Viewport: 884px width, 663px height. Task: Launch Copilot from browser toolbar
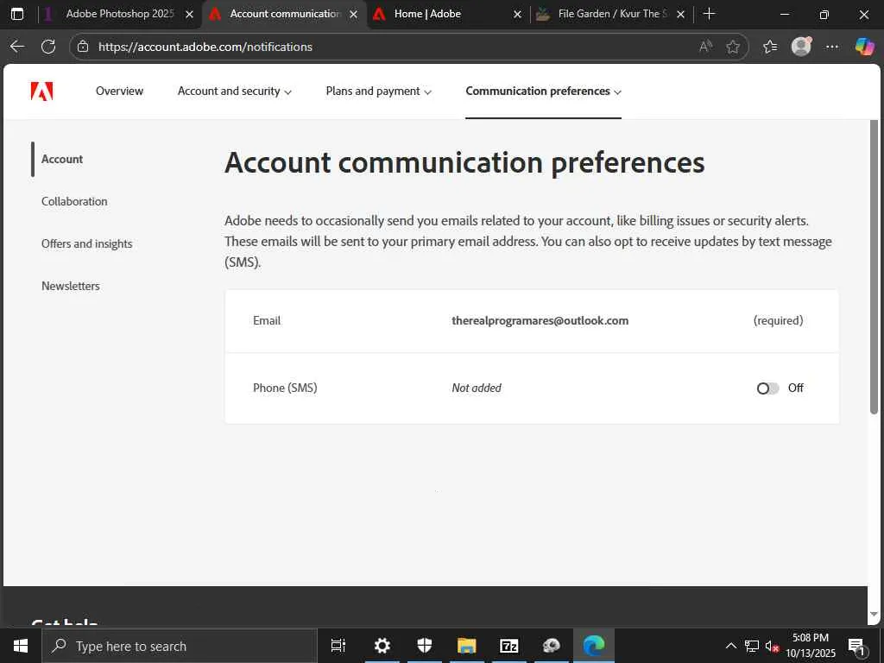[x=864, y=47]
